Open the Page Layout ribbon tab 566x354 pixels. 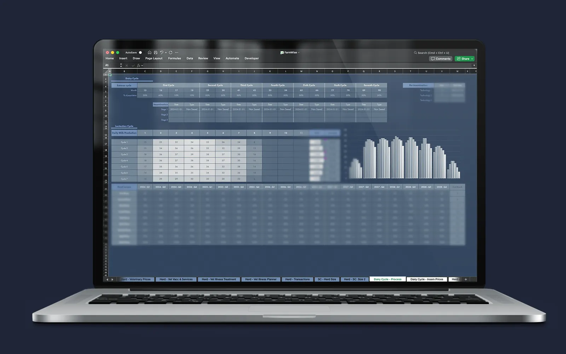pyautogui.click(x=154, y=58)
